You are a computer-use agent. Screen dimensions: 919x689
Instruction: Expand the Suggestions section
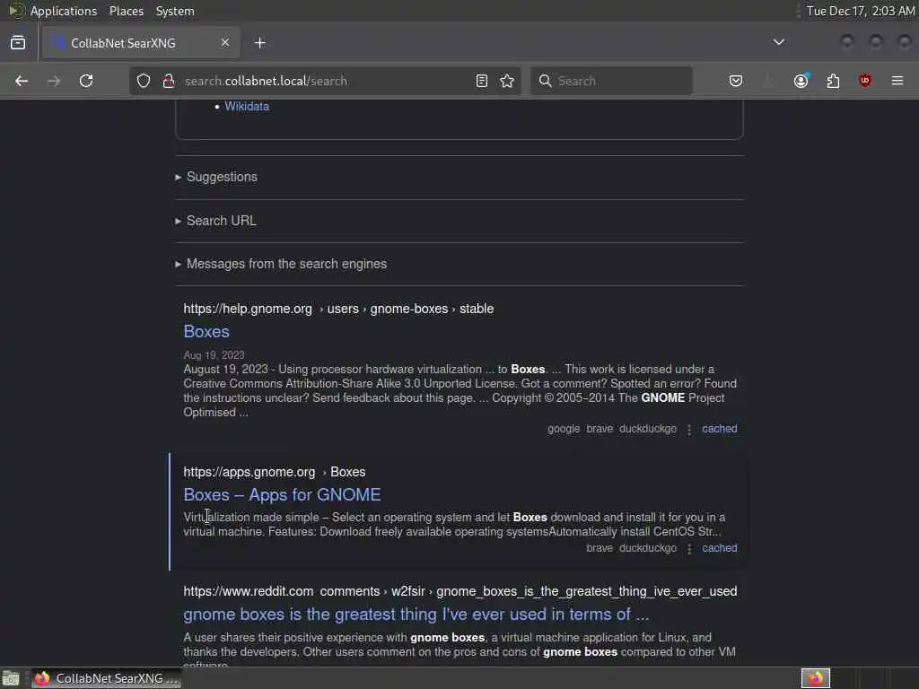(216, 177)
